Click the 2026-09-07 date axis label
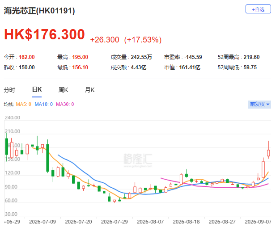Screen dimensions: 280x227 pos(258,222)
